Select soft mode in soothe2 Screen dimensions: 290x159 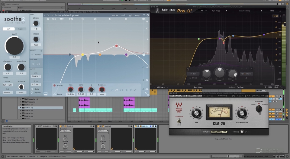(x=9, y=29)
